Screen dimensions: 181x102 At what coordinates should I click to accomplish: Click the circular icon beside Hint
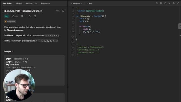(63, 11)
